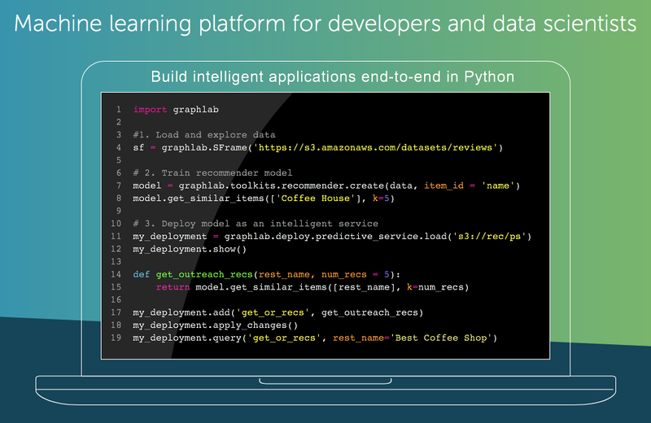Click the 'https://s3.amazonaws.com/datasets/reviews' URL string
This screenshot has width=651, height=423.
[375, 148]
